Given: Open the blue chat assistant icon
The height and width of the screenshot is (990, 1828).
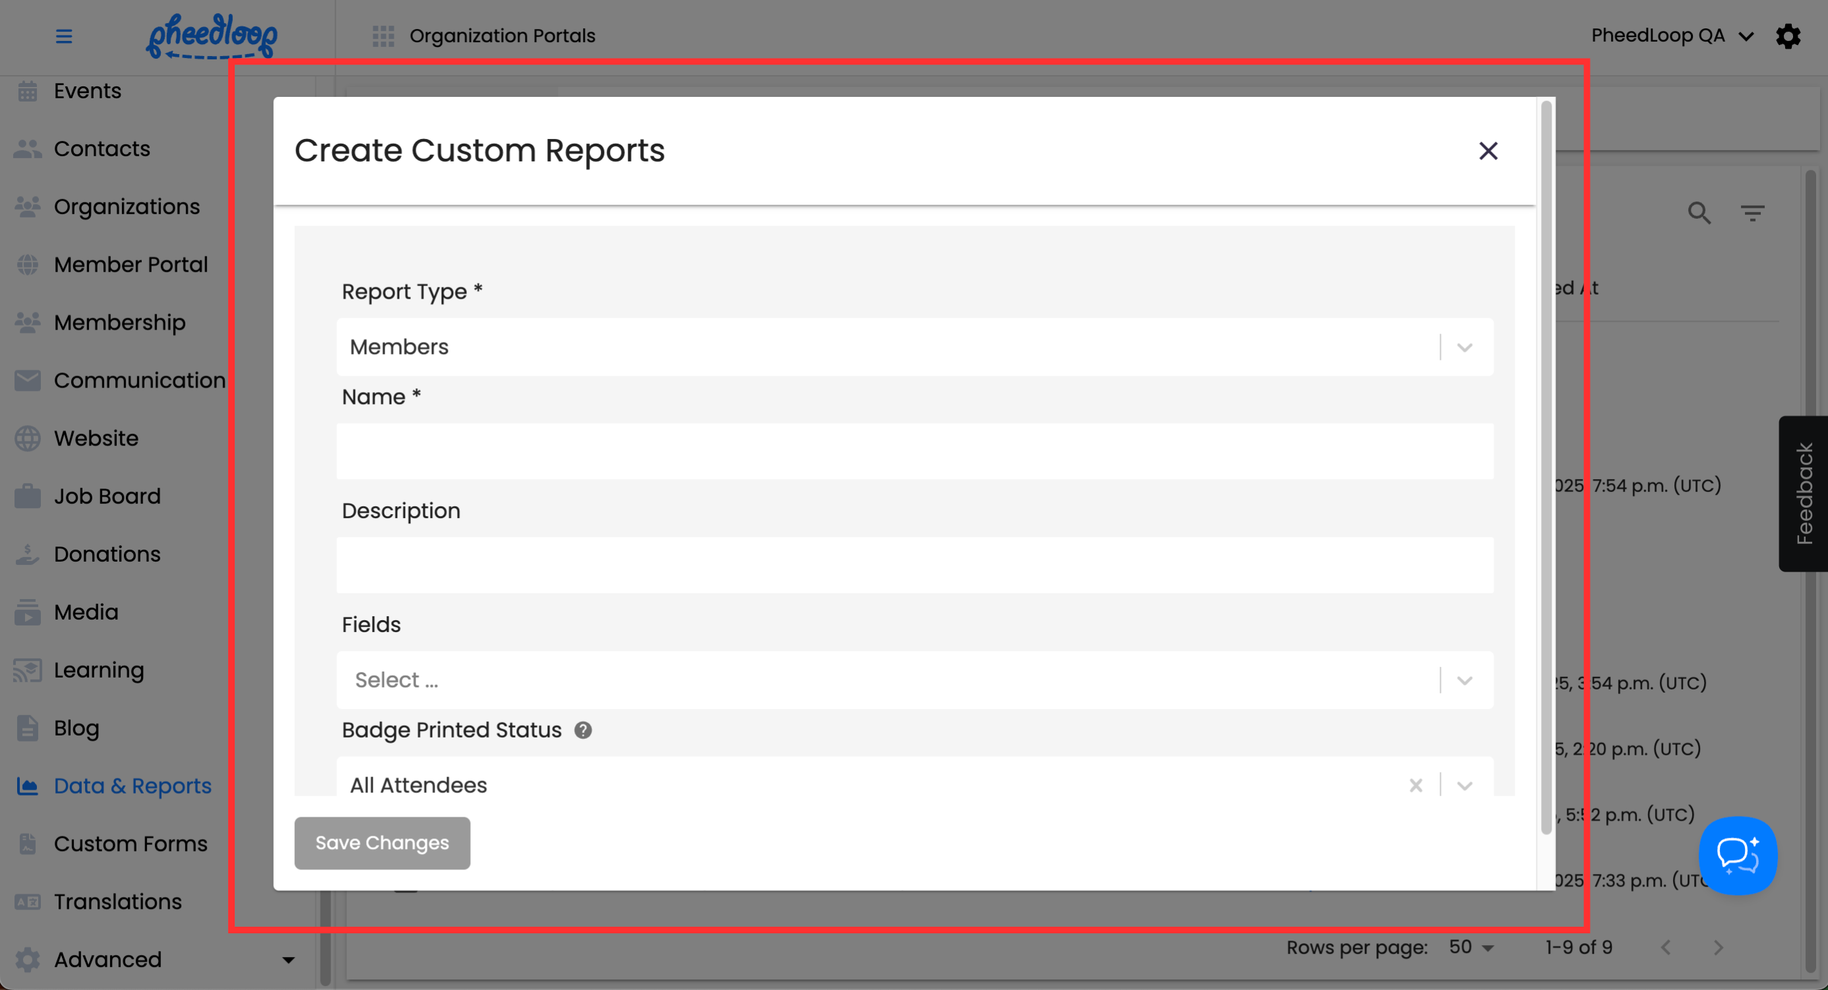Looking at the screenshot, I should click(x=1737, y=856).
